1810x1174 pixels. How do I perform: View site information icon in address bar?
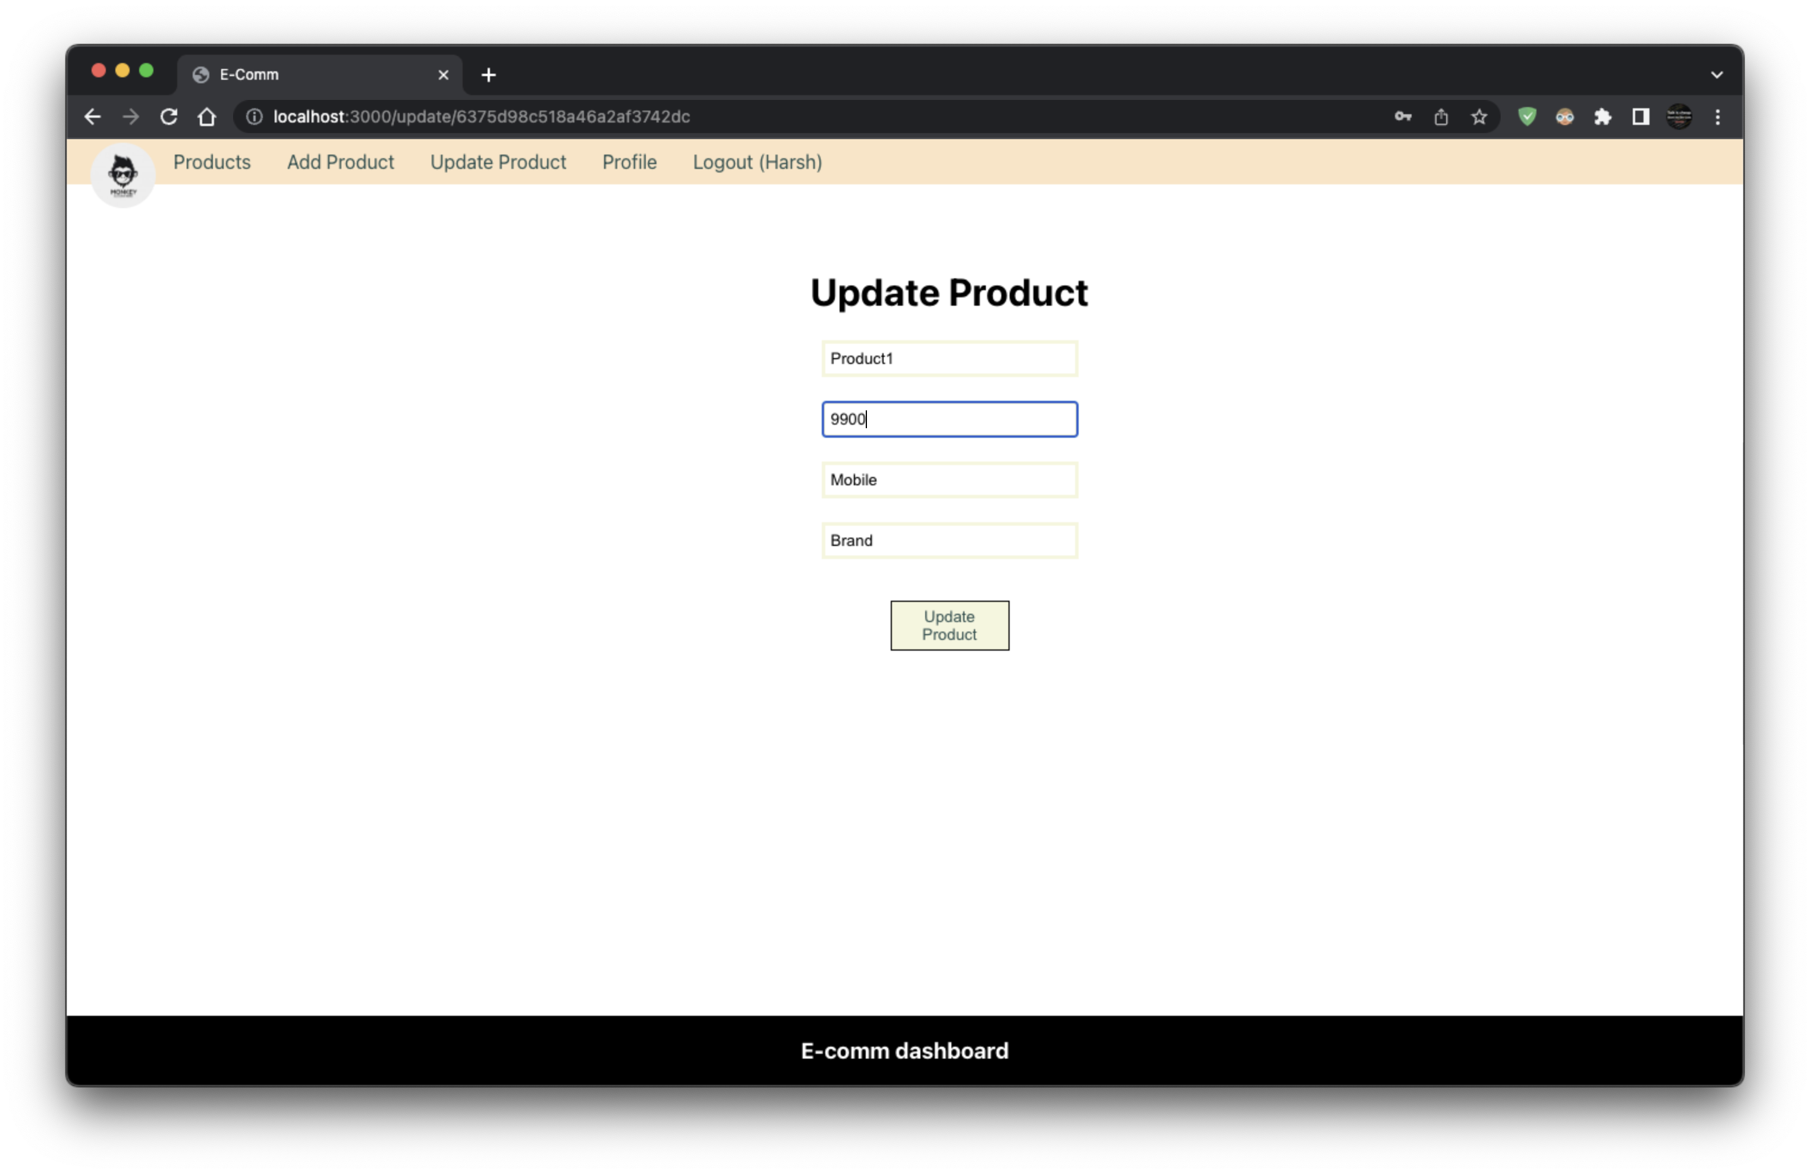coord(254,117)
